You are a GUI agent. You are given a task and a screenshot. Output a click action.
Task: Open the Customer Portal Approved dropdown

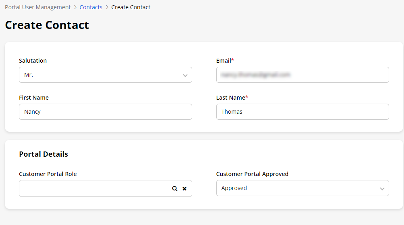pyautogui.click(x=298, y=188)
